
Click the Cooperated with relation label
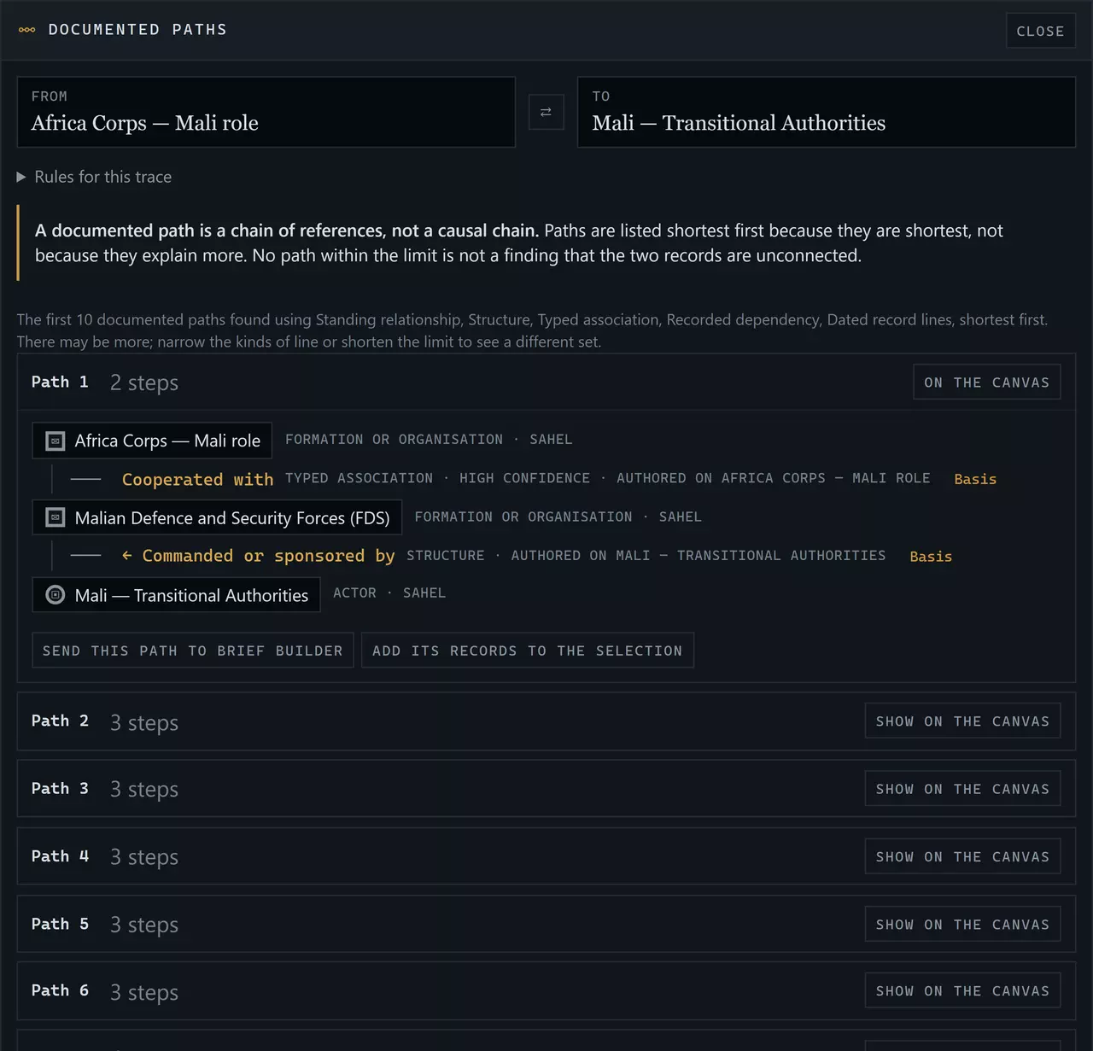(197, 480)
